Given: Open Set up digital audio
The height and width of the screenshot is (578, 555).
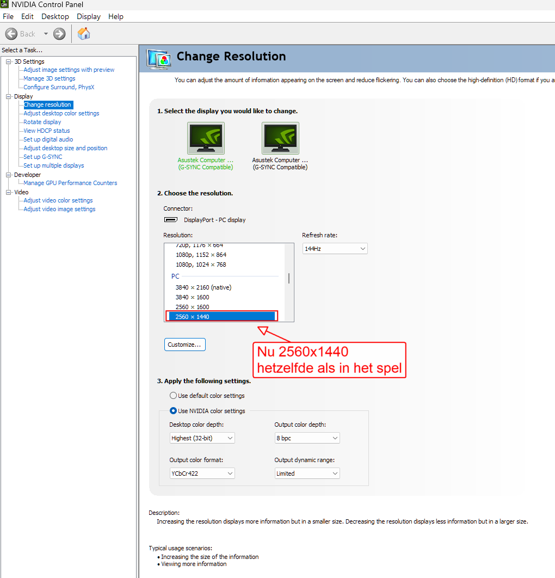Looking at the screenshot, I should pos(48,139).
